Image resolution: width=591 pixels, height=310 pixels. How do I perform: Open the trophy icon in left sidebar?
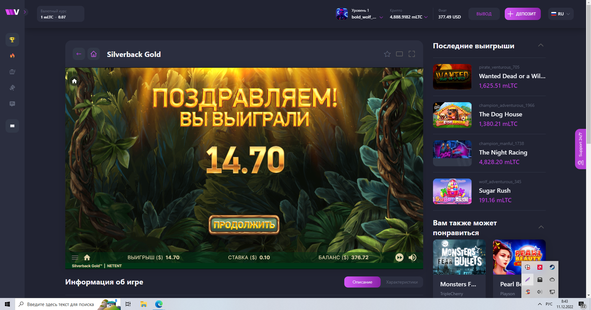pyautogui.click(x=12, y=40)
